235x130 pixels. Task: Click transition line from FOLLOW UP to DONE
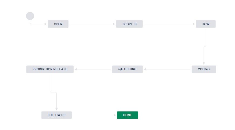click(94, 115)
